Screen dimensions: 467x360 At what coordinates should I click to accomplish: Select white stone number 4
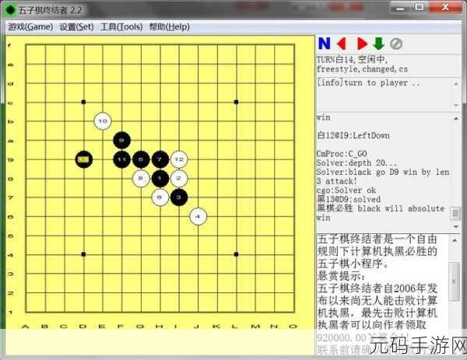[198, 217]
